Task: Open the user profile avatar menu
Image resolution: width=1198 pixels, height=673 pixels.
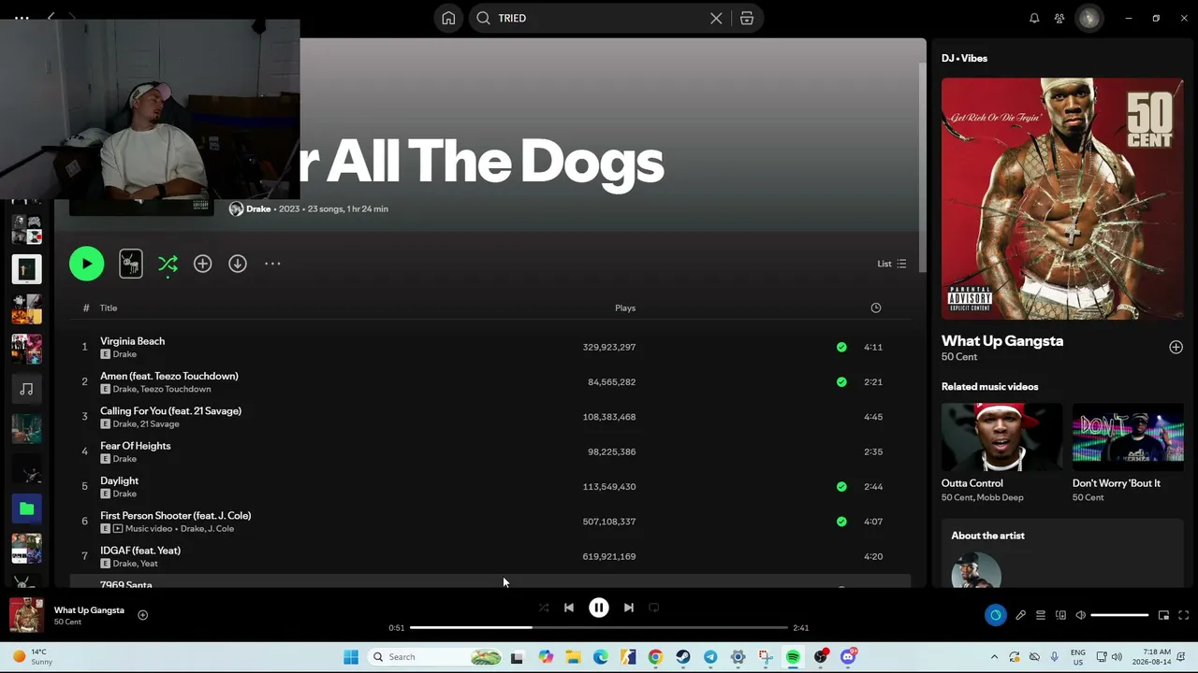Action: point(1088,18)
